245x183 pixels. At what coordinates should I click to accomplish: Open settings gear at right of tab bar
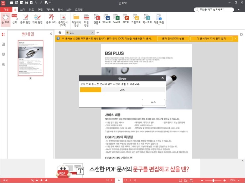coord(241,34)
